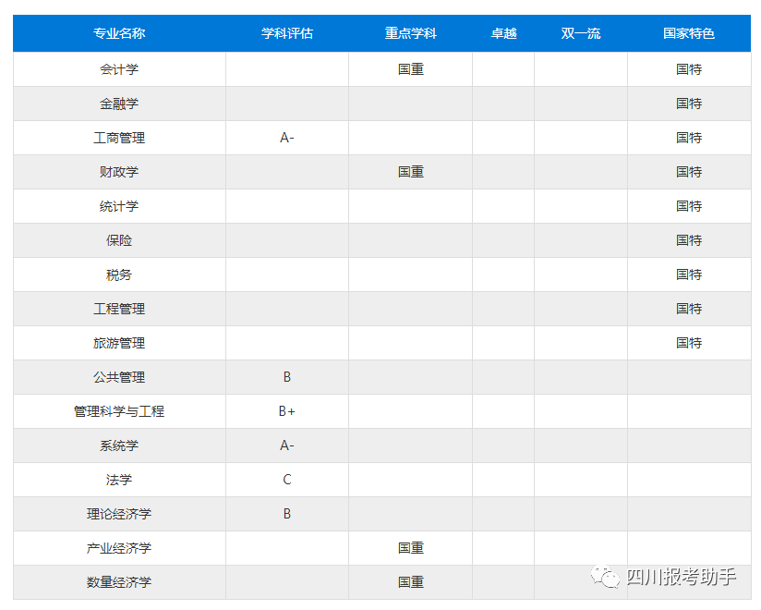This screenshot has width=761, height=610.
Task: Click the 金融学 major name cell
Action: (119, 104)
